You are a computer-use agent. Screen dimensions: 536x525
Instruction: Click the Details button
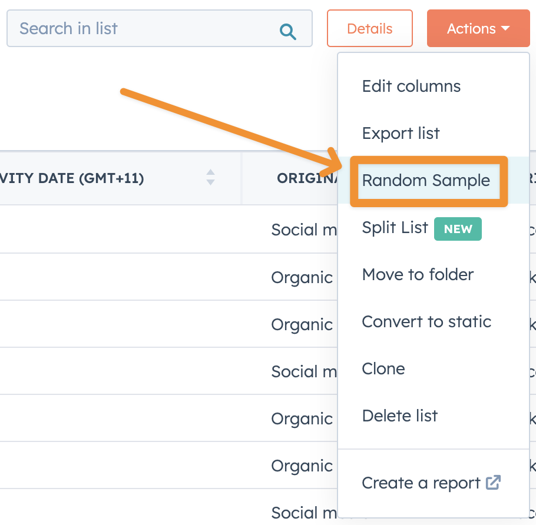tap(369, 28)
